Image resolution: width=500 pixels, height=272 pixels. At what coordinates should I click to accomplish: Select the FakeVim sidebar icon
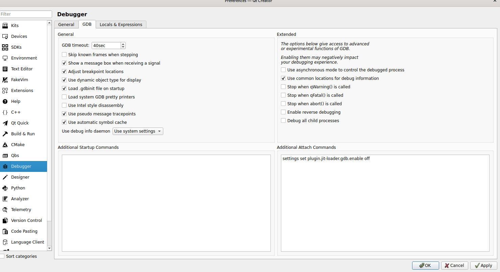tap(5, 80)
